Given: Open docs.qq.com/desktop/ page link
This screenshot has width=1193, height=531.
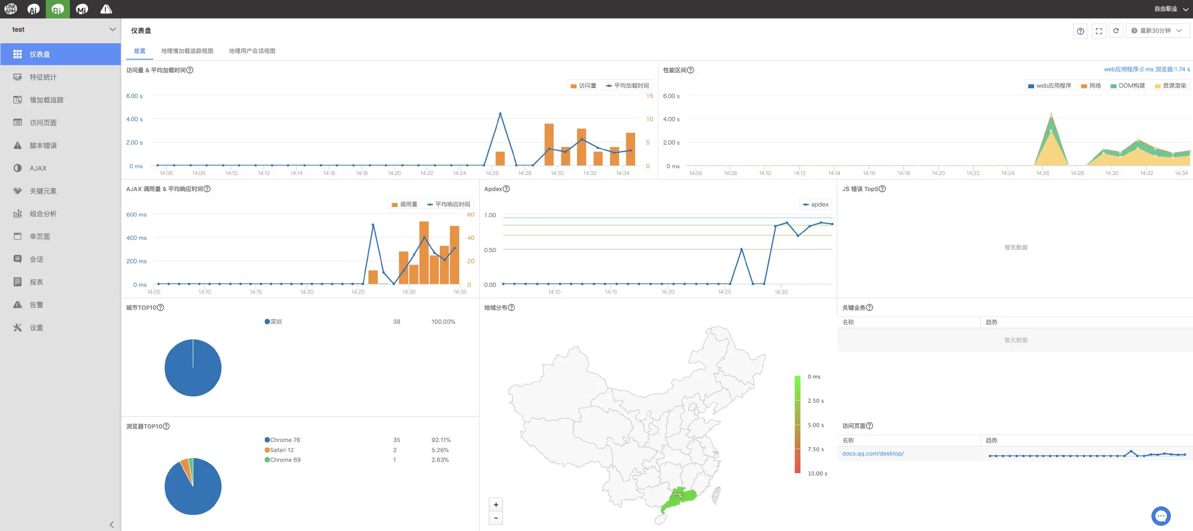Looking at the screenshot, I should tap(873, 453).
